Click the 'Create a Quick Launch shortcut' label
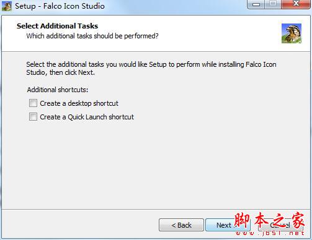Image resolution: width=312 pixels, height=240 pixels. [87, 117]
